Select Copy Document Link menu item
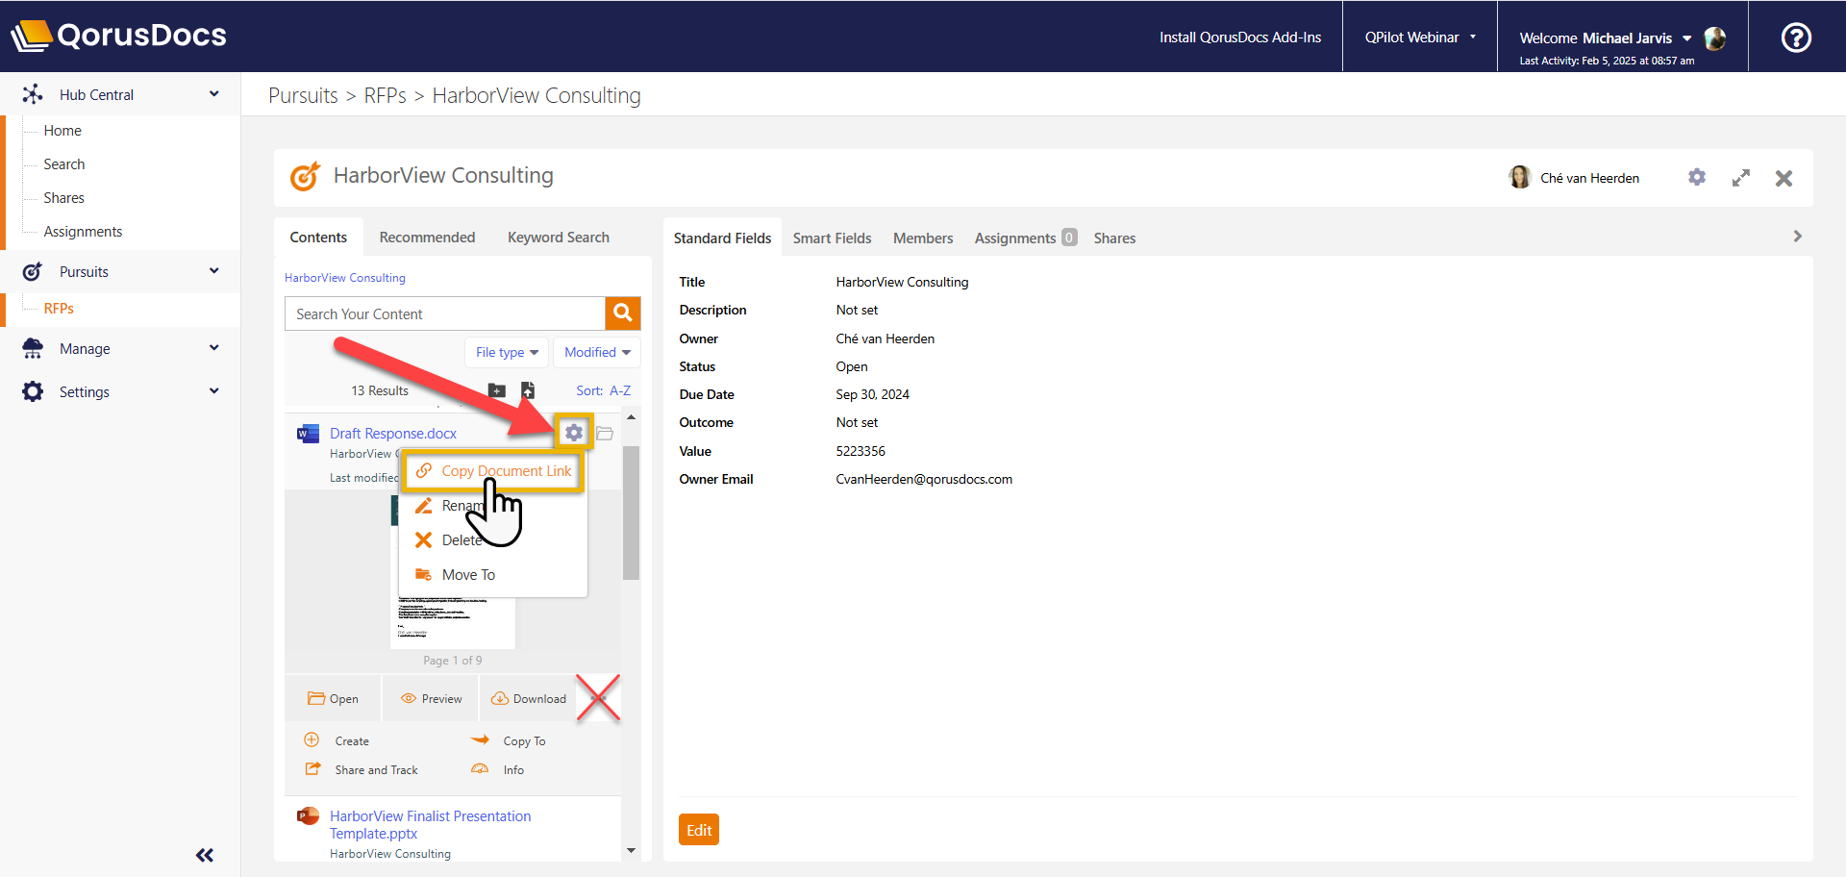The image size is (1846, 877). point(493,471)
